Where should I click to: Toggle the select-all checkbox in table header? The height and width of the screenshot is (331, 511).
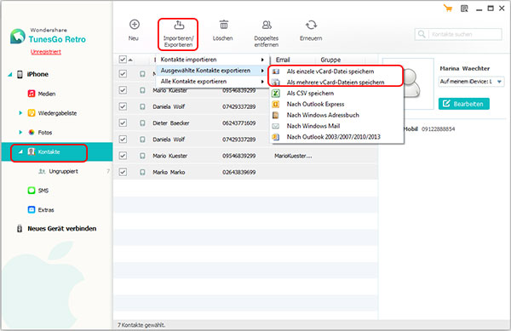pyautogui.click(x=123, y=60)
